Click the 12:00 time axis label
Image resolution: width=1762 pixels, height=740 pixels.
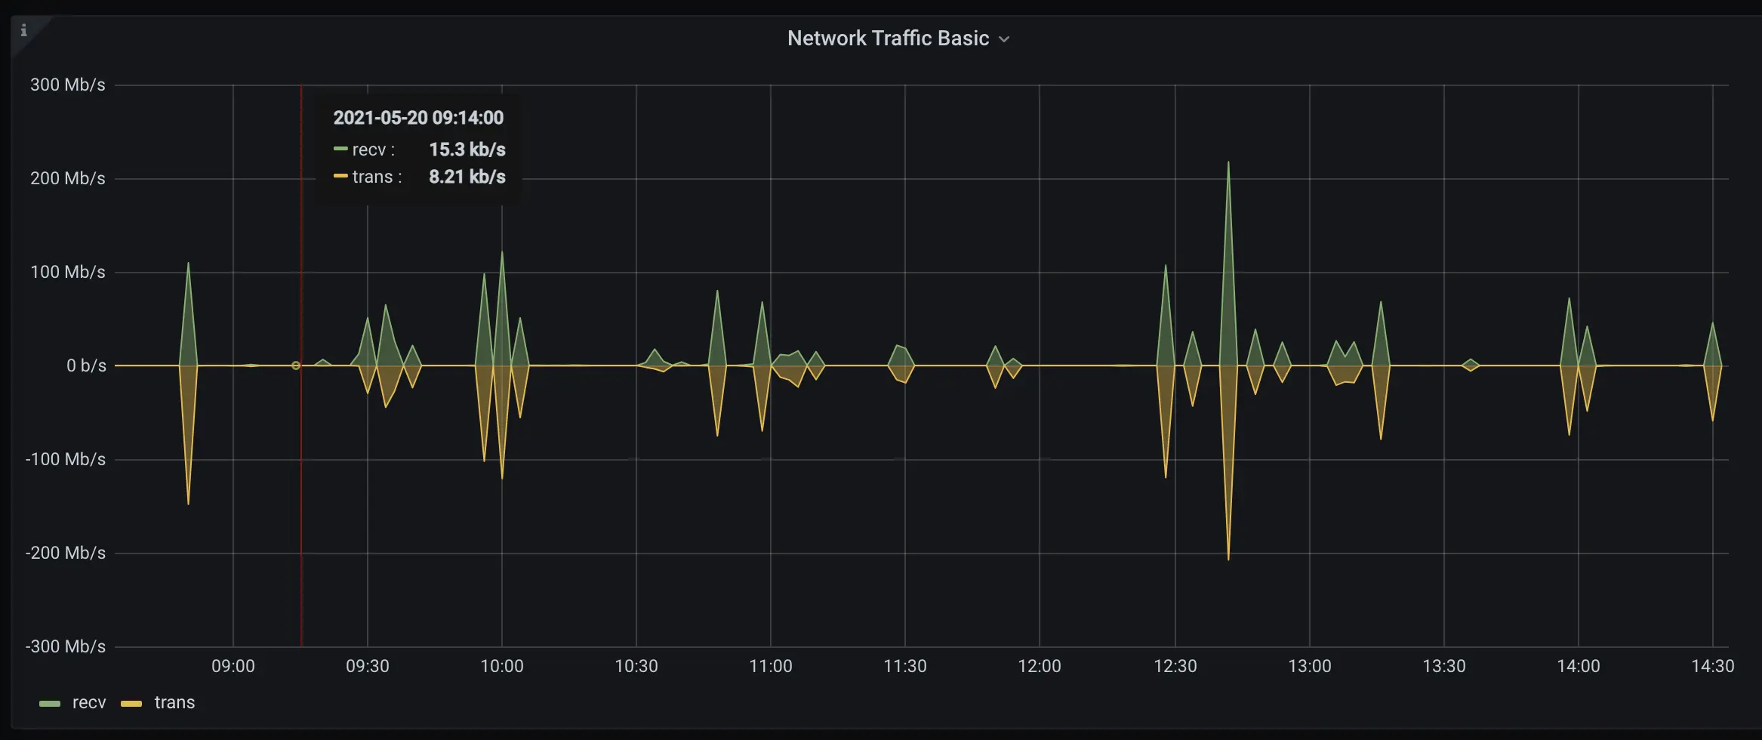tap(1040, 666)
